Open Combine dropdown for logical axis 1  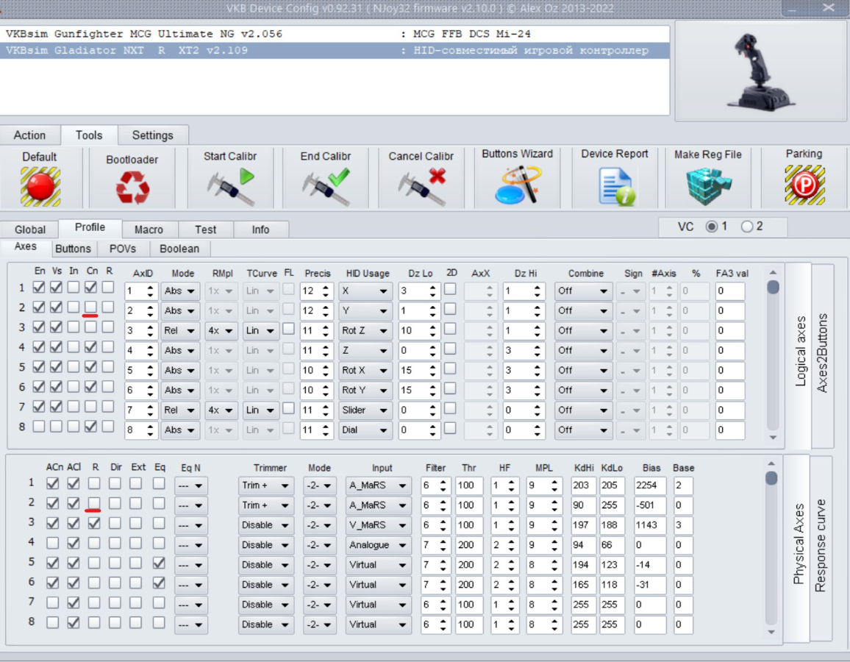(583, 291)
